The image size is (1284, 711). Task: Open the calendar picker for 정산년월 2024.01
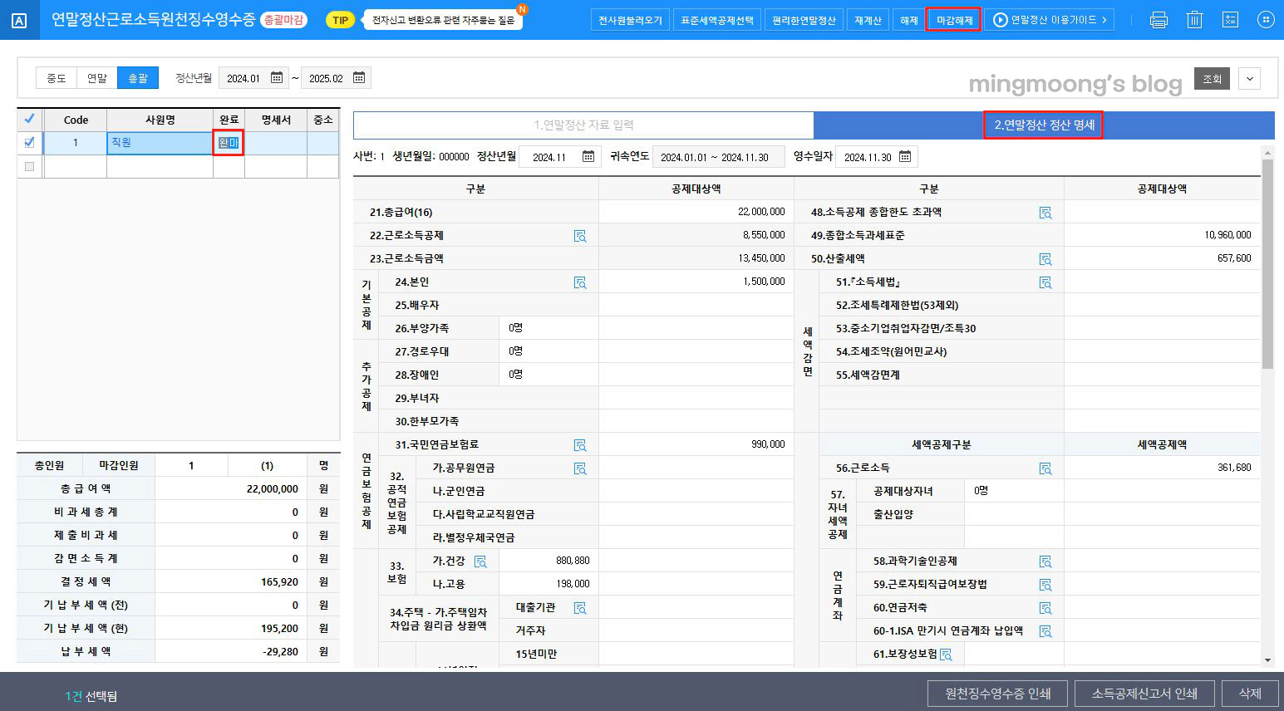click(x=278, y=77)
